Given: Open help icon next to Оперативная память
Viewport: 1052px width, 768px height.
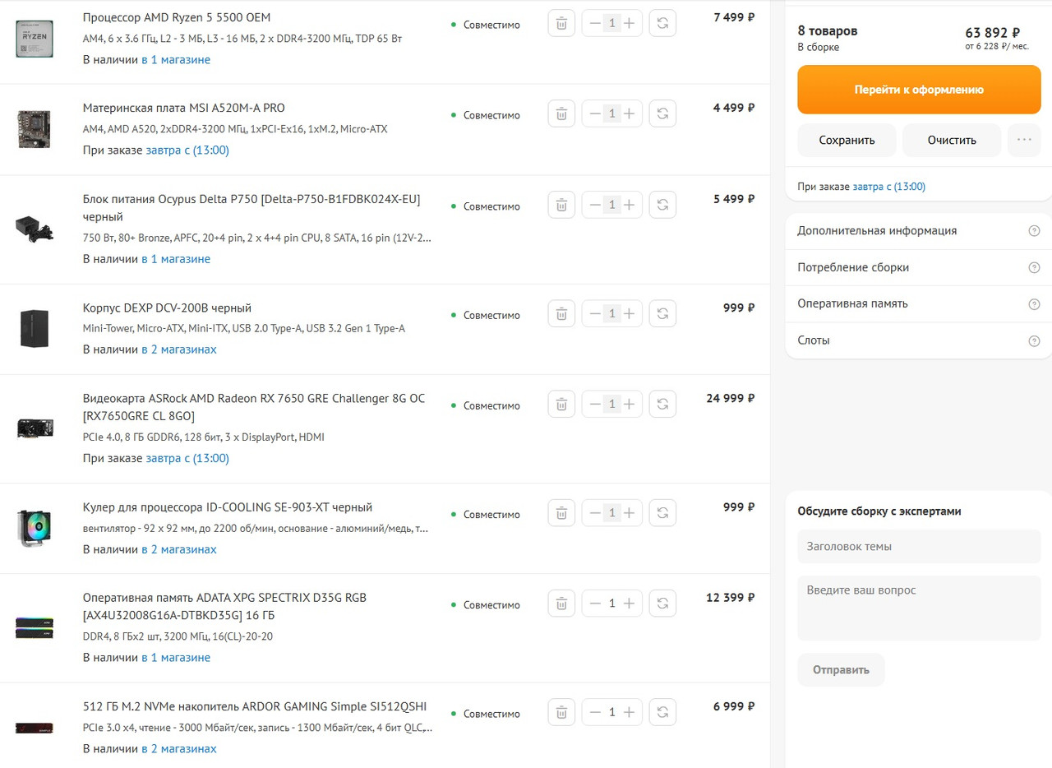Looking at the screenshot, I should click(1034, 304).
